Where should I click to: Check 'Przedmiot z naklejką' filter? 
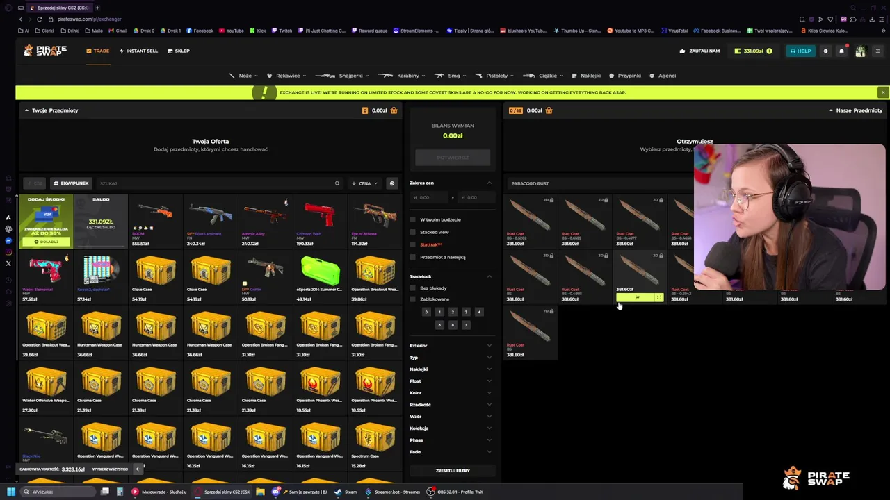(x=413, y=257)
